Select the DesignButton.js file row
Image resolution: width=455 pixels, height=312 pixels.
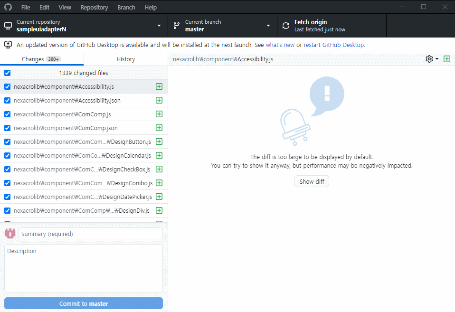point(84,142)
